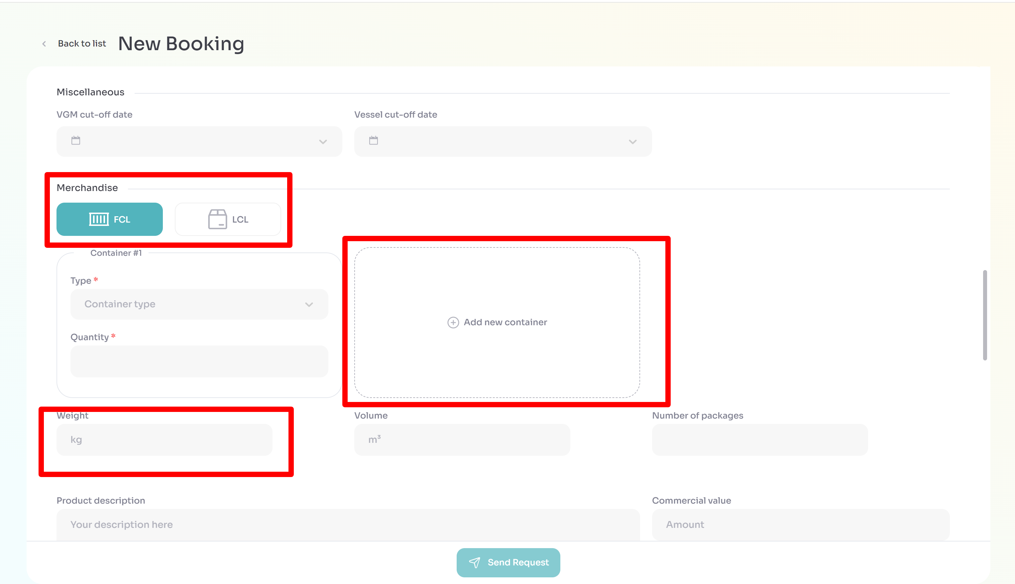Click the Back to list link

82,43
